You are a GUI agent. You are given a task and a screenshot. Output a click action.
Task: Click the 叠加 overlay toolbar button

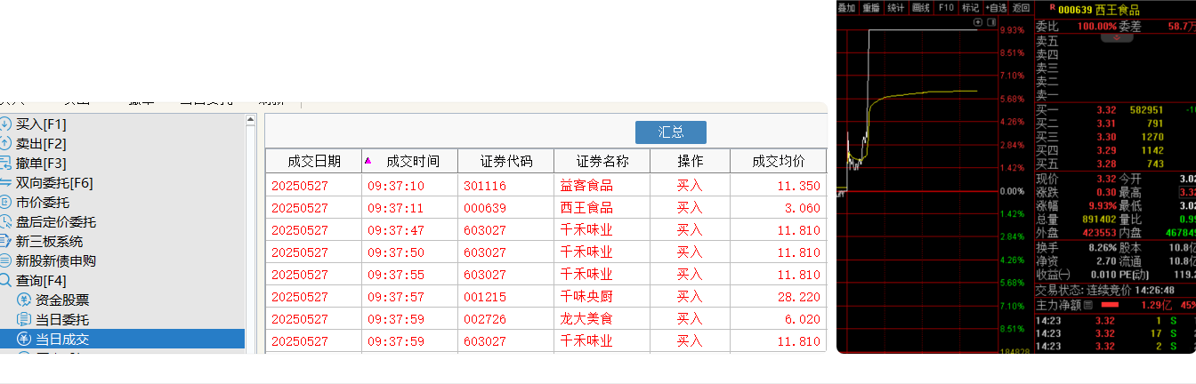click(847, 7)
